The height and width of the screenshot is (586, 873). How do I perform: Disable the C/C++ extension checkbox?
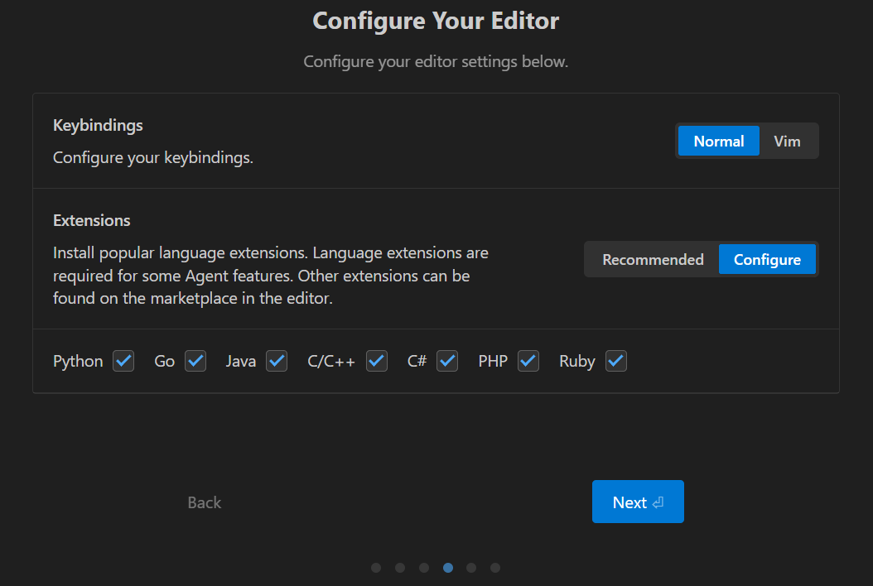pos(377,361)
